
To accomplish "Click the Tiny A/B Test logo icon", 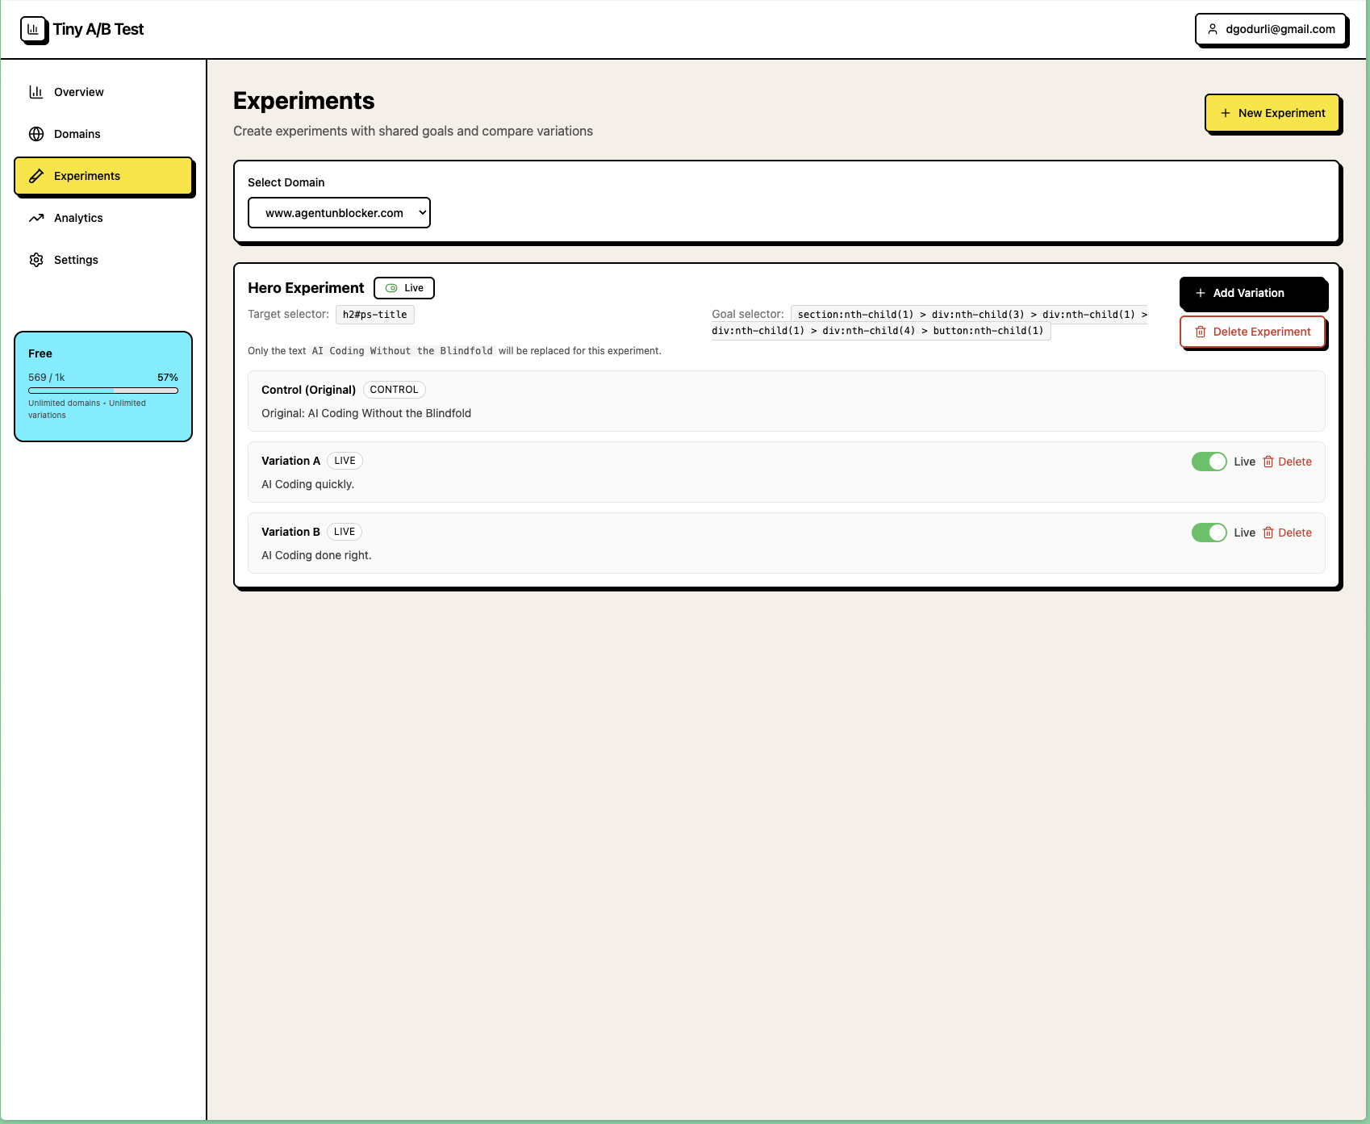I will 33,30.
